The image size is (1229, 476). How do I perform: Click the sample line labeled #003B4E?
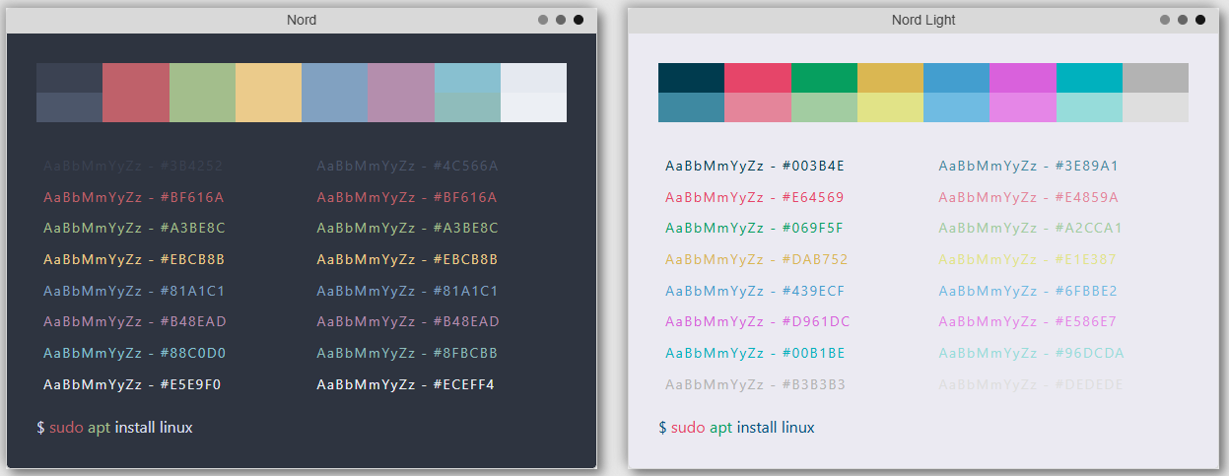click(755, 166)
